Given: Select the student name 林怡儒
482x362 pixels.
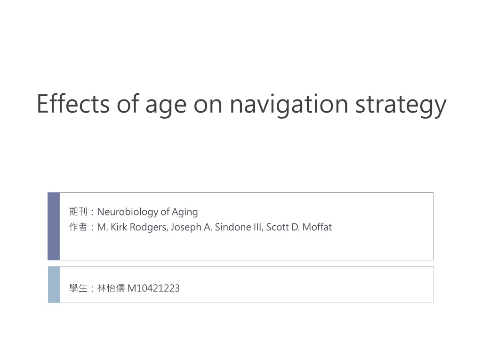Looking at the screenshot, I should 111,288.
